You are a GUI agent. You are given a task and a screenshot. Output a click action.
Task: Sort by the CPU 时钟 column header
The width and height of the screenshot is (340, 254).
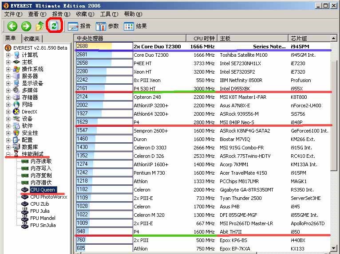tap(202, 38)
